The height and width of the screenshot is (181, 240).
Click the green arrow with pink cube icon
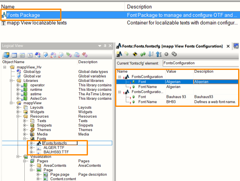(x=69, y=55)
